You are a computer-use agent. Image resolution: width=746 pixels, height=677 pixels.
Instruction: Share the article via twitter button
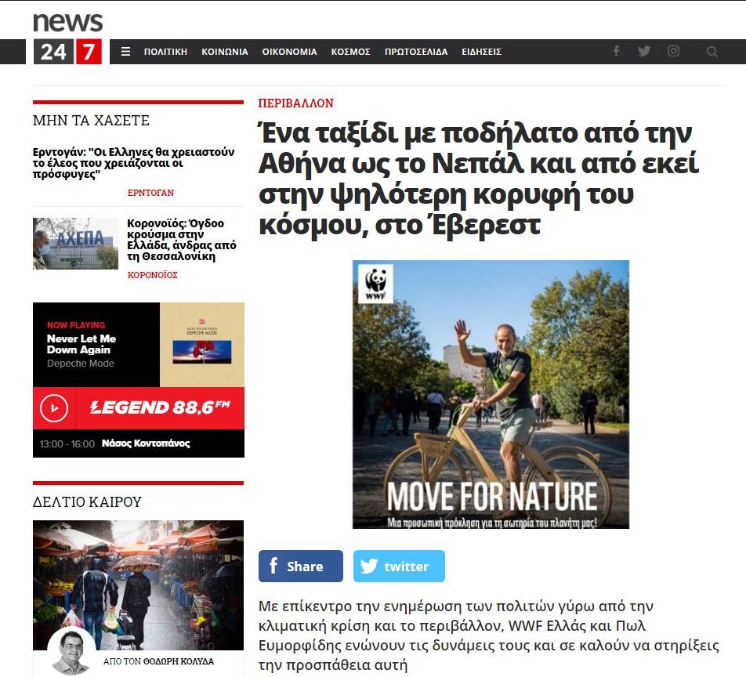(x=399, y=567)
